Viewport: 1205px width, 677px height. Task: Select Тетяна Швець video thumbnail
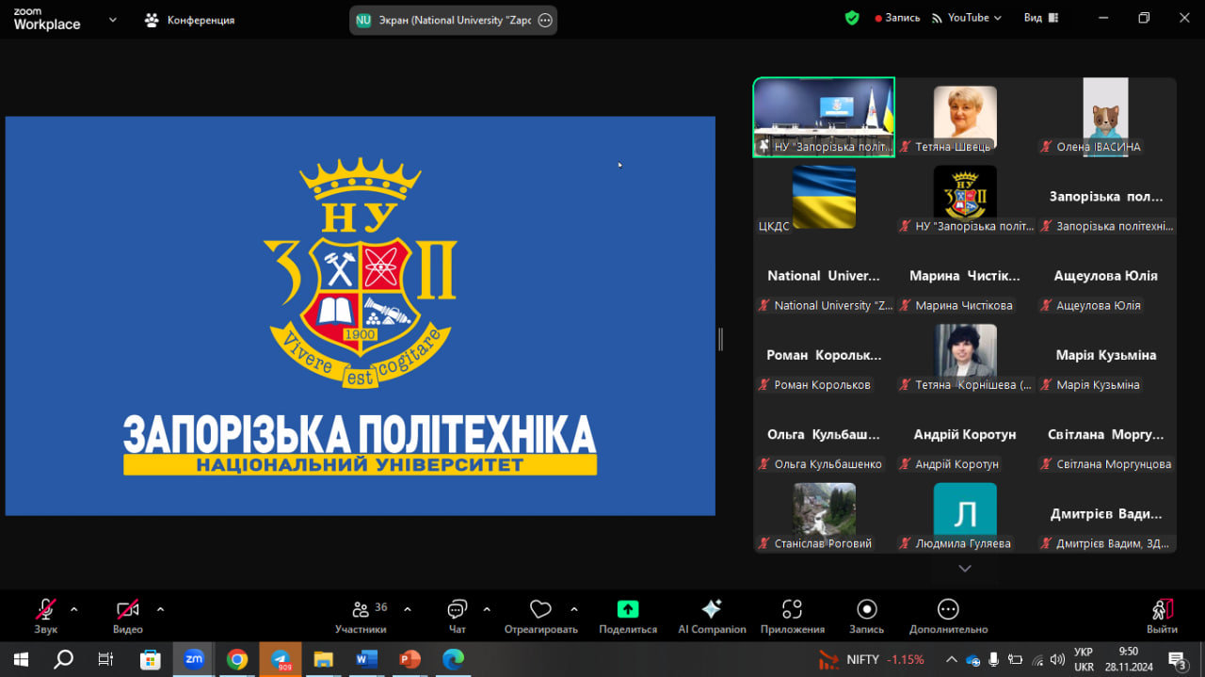point(965,117)
